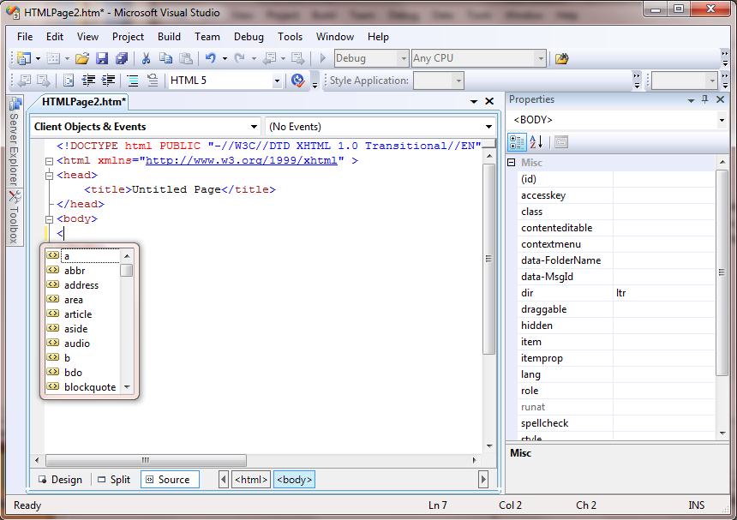This screenshot has height=520, width=737.
Task: Collapse the body element outline node
Action: click(49, 219)
